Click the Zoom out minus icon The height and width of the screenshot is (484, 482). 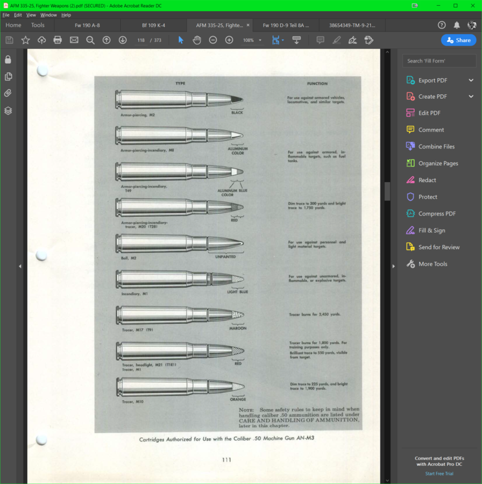point(213,40)
